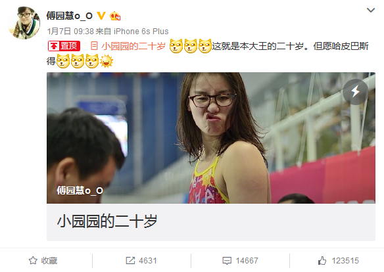Toggle the 123515 likes count
Image resolution: width=384 pixels, height=272 pixels.
click(x=345, y=261)
